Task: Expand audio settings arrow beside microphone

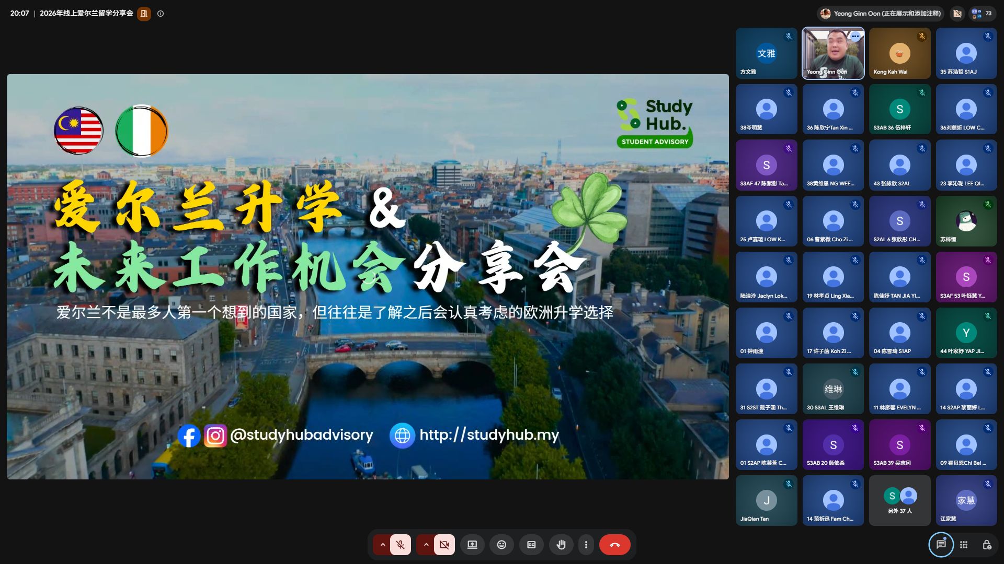Action: pyautogui.click(x=382, y=545)
